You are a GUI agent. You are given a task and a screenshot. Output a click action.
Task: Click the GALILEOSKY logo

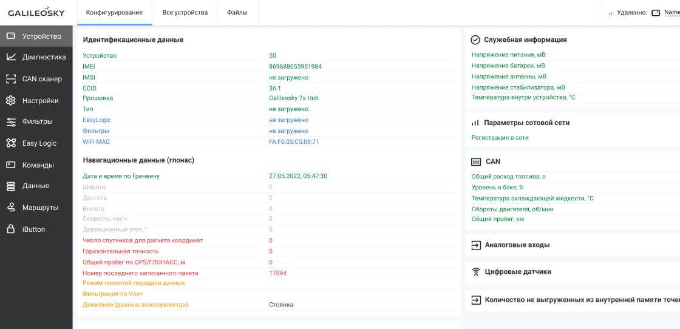point(36,13)
